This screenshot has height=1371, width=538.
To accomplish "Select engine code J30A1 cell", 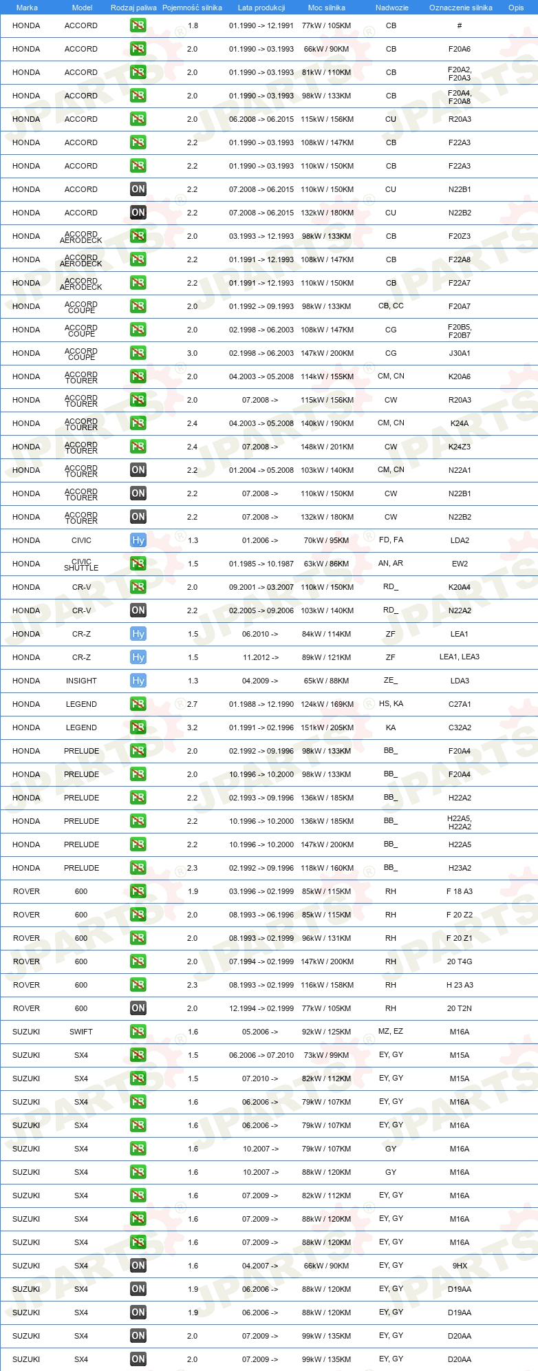I will pos(460,353).
